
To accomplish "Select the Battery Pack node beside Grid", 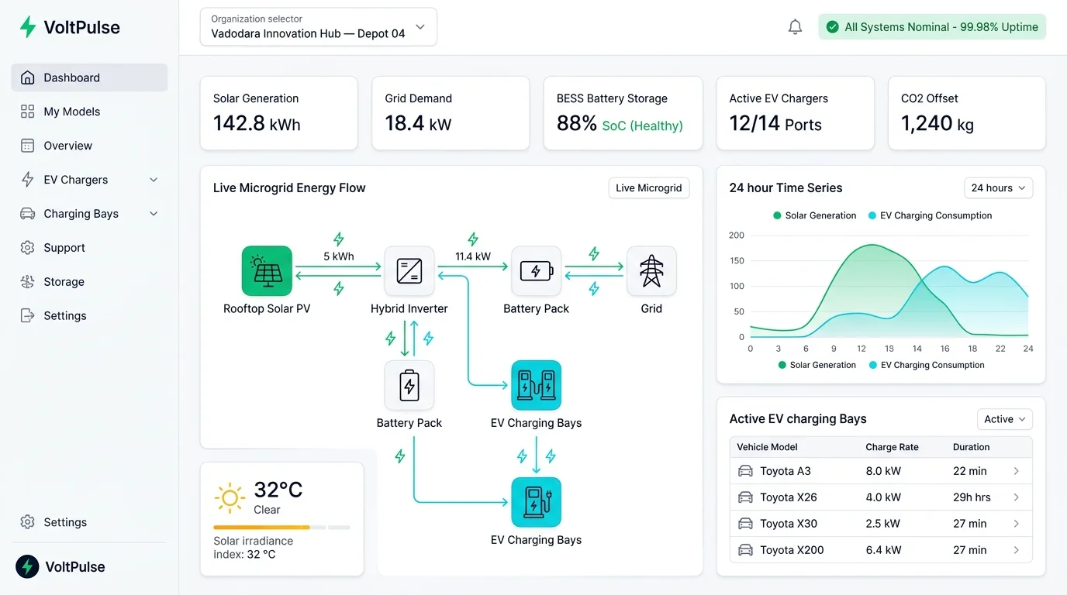I will (x=537, y=271).
